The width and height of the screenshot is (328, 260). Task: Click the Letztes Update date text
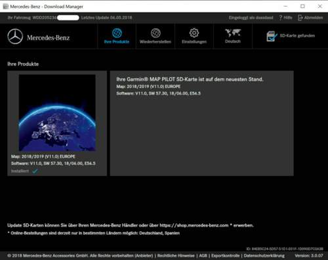point(106,18)
